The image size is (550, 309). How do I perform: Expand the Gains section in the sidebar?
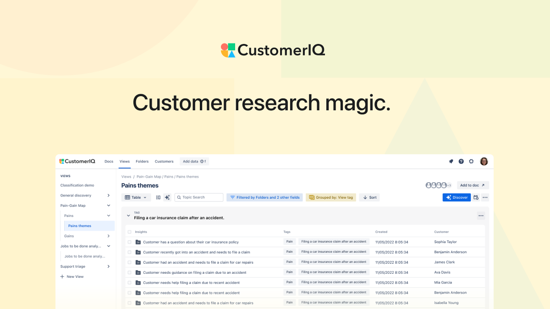click(109, 236)
